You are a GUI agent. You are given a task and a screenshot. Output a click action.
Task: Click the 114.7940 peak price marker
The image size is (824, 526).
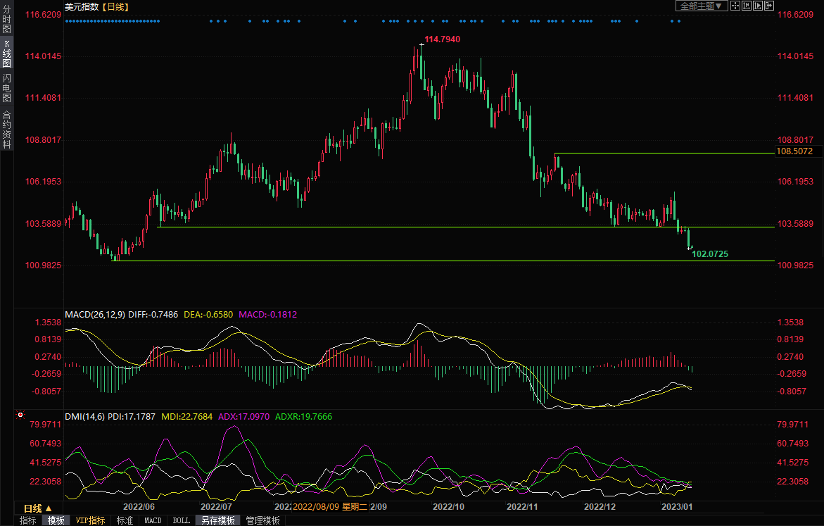click(x=442, y=39)
